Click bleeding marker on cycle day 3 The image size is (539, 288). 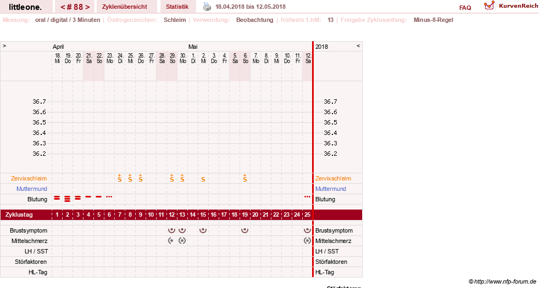click(x=78, y=197)
